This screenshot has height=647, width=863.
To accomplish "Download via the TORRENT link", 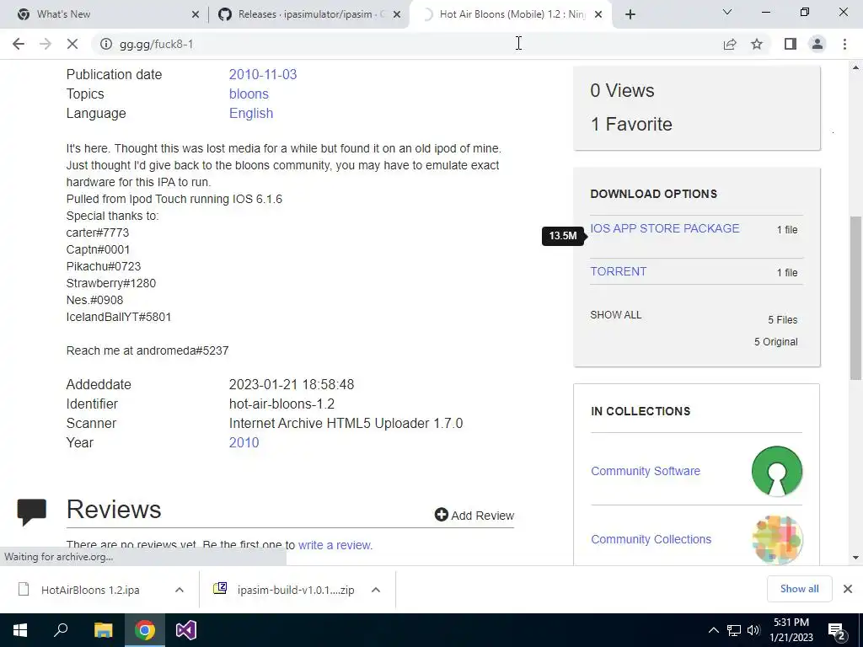I will coord(618,272).
